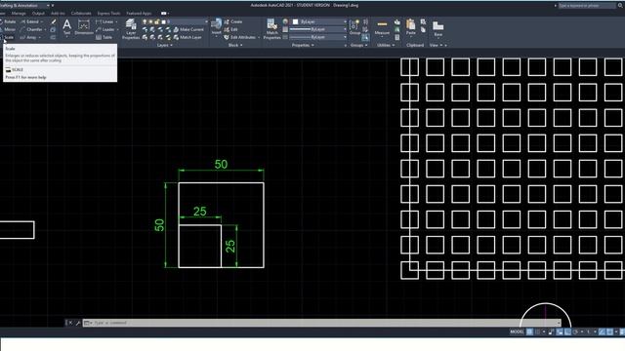Toggle layer lock icon in layer dropdown
The image size is (625, 351).
coord(157,21)
